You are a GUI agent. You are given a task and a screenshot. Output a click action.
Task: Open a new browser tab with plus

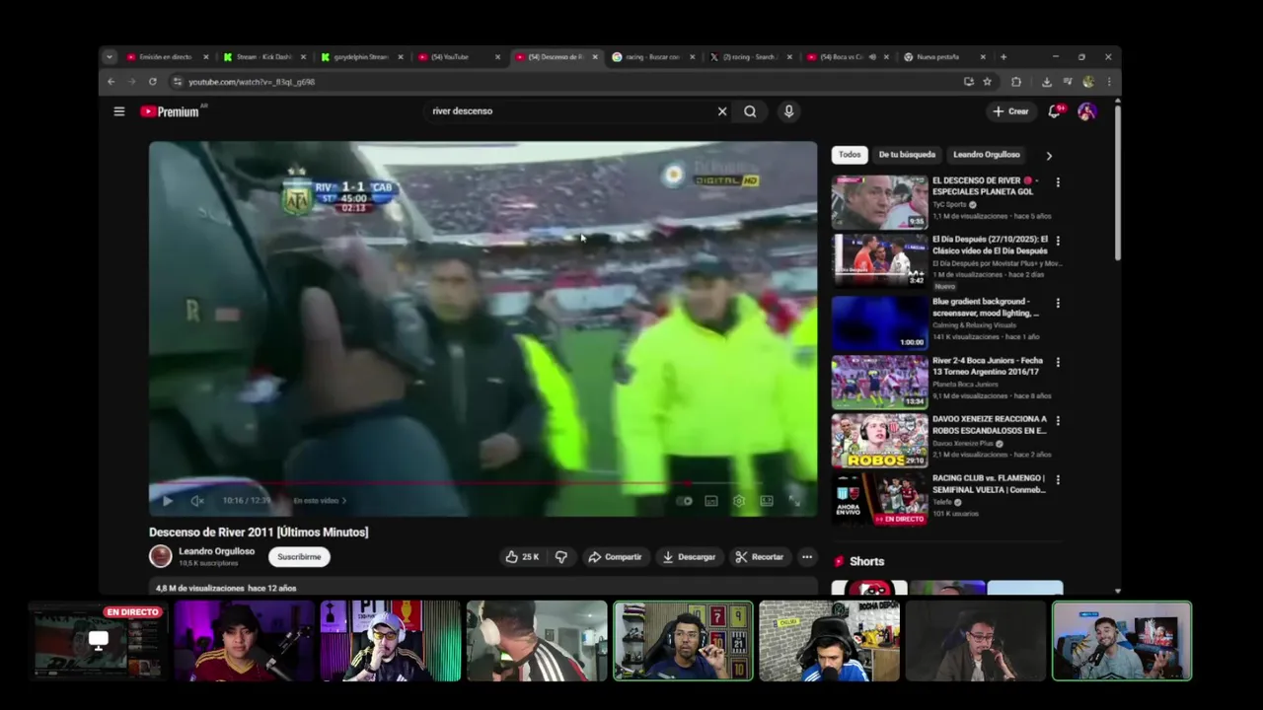[1003, 57]
